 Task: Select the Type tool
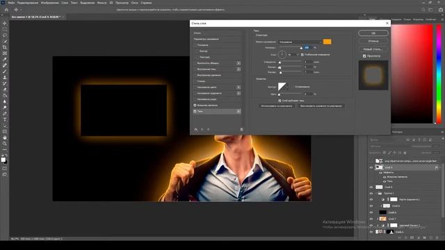point(5,119)
